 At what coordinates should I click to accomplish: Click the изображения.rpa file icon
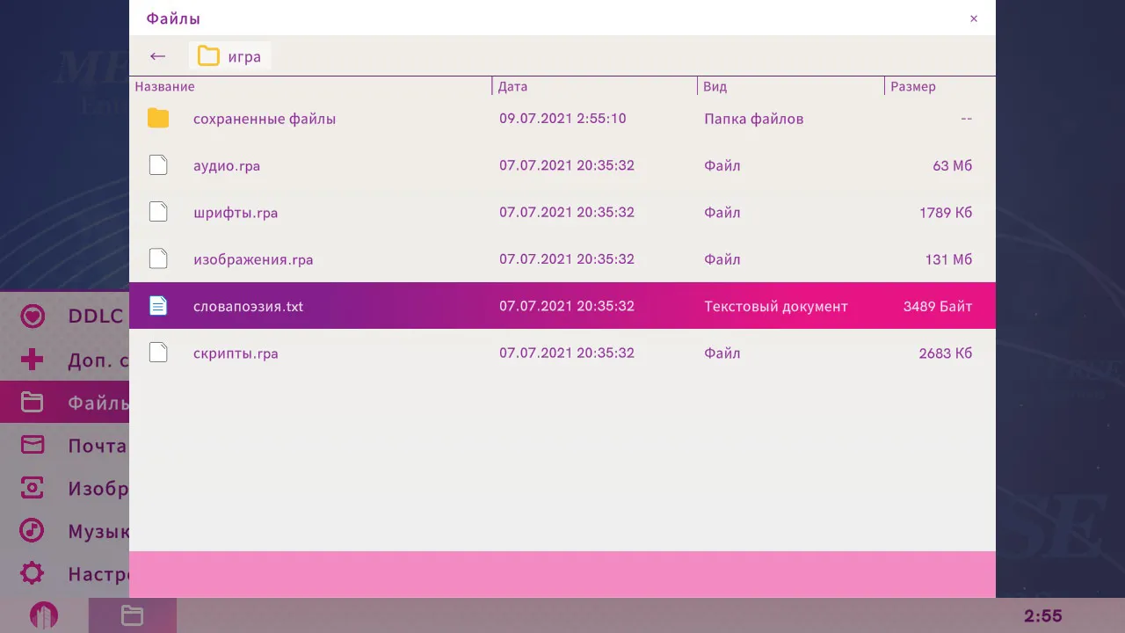[x=158, y=259]
